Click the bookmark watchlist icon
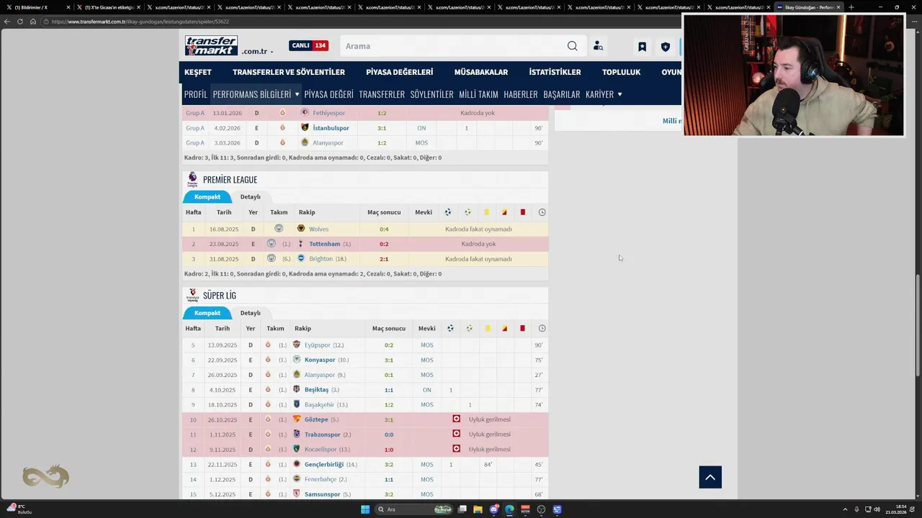The width and height of the screenshot is (922, 518). pyautogui.click(x=642, y=47)
